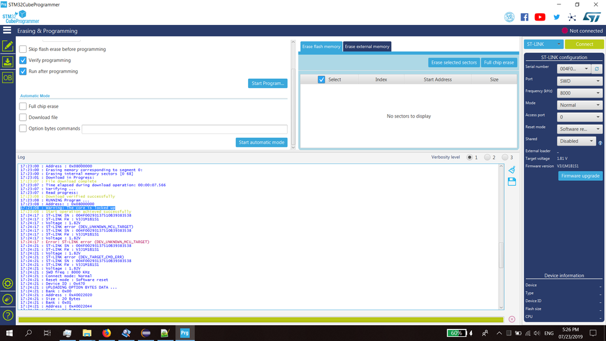
Task: Click the log panel vertical scrollbar
Action: (501, 255)
